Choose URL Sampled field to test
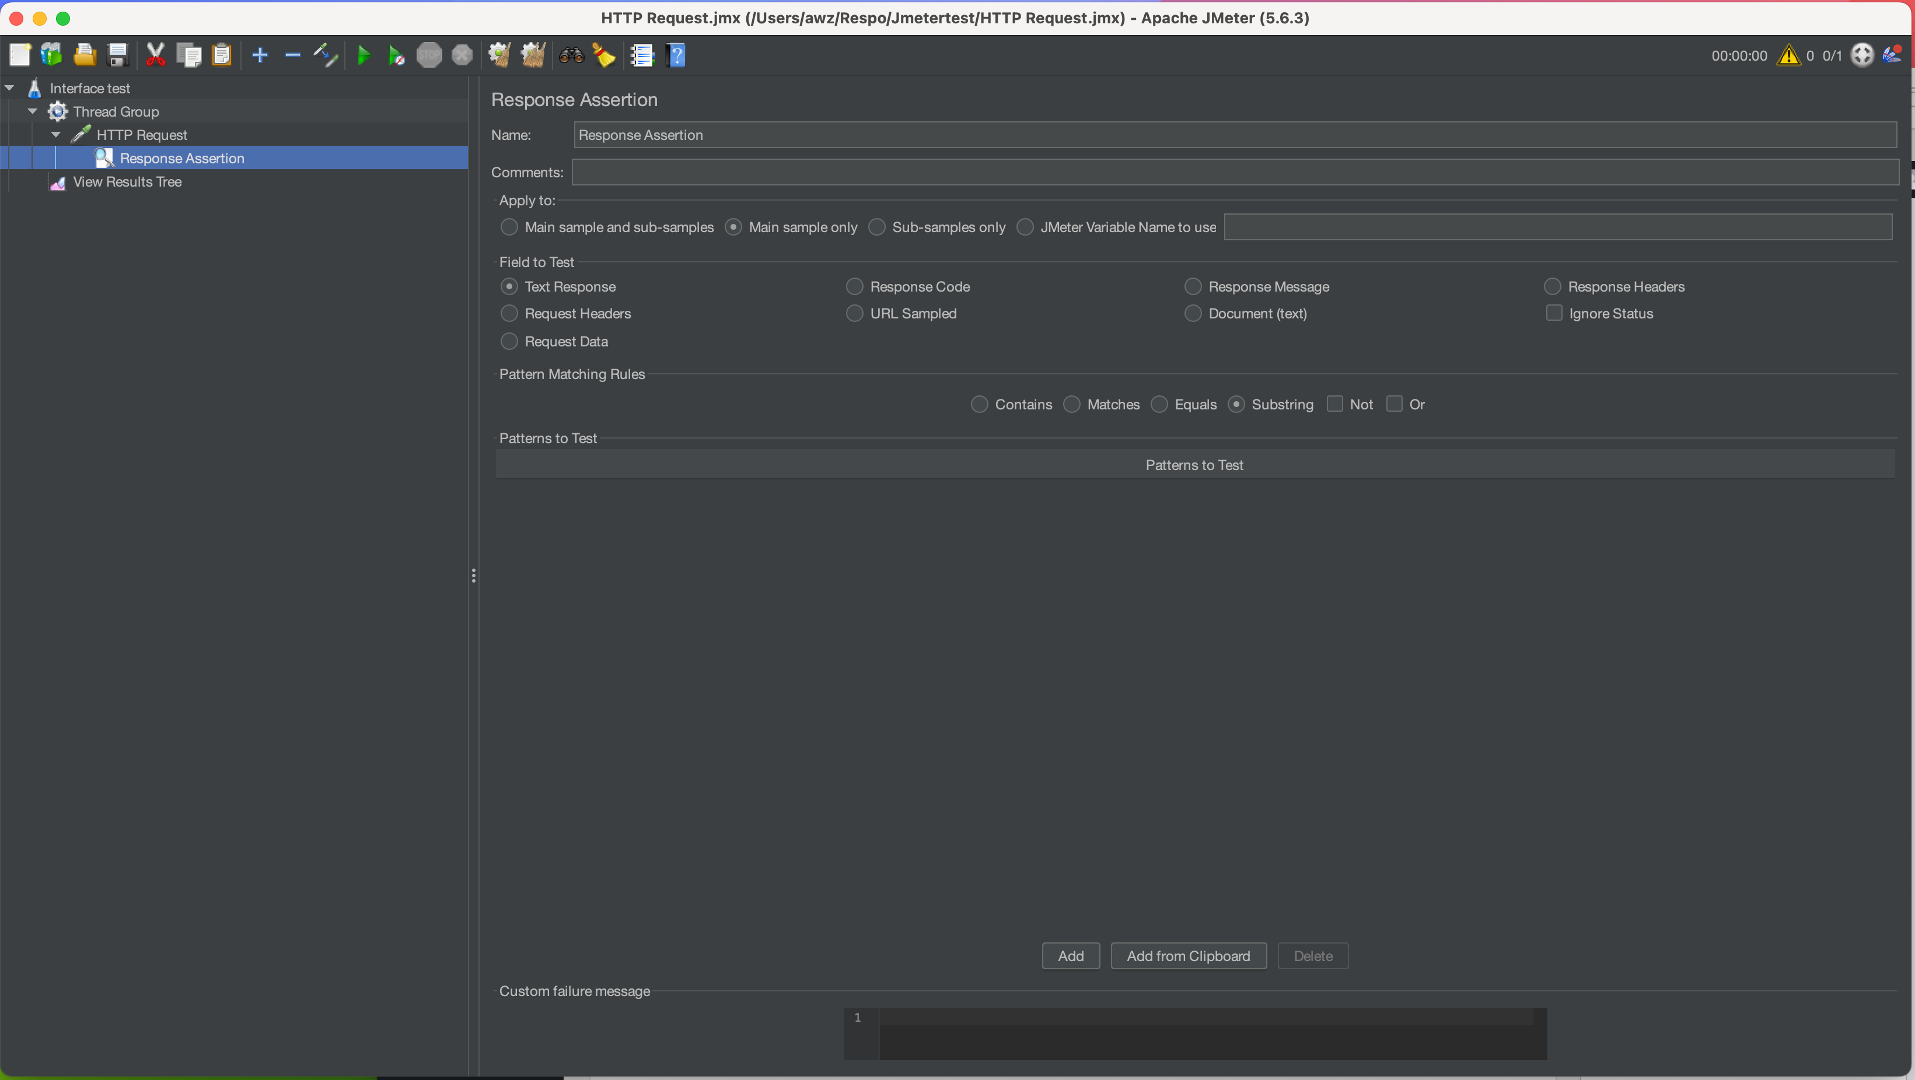The width and height of the screenshot is (1915, 1080). click(855, 313)
